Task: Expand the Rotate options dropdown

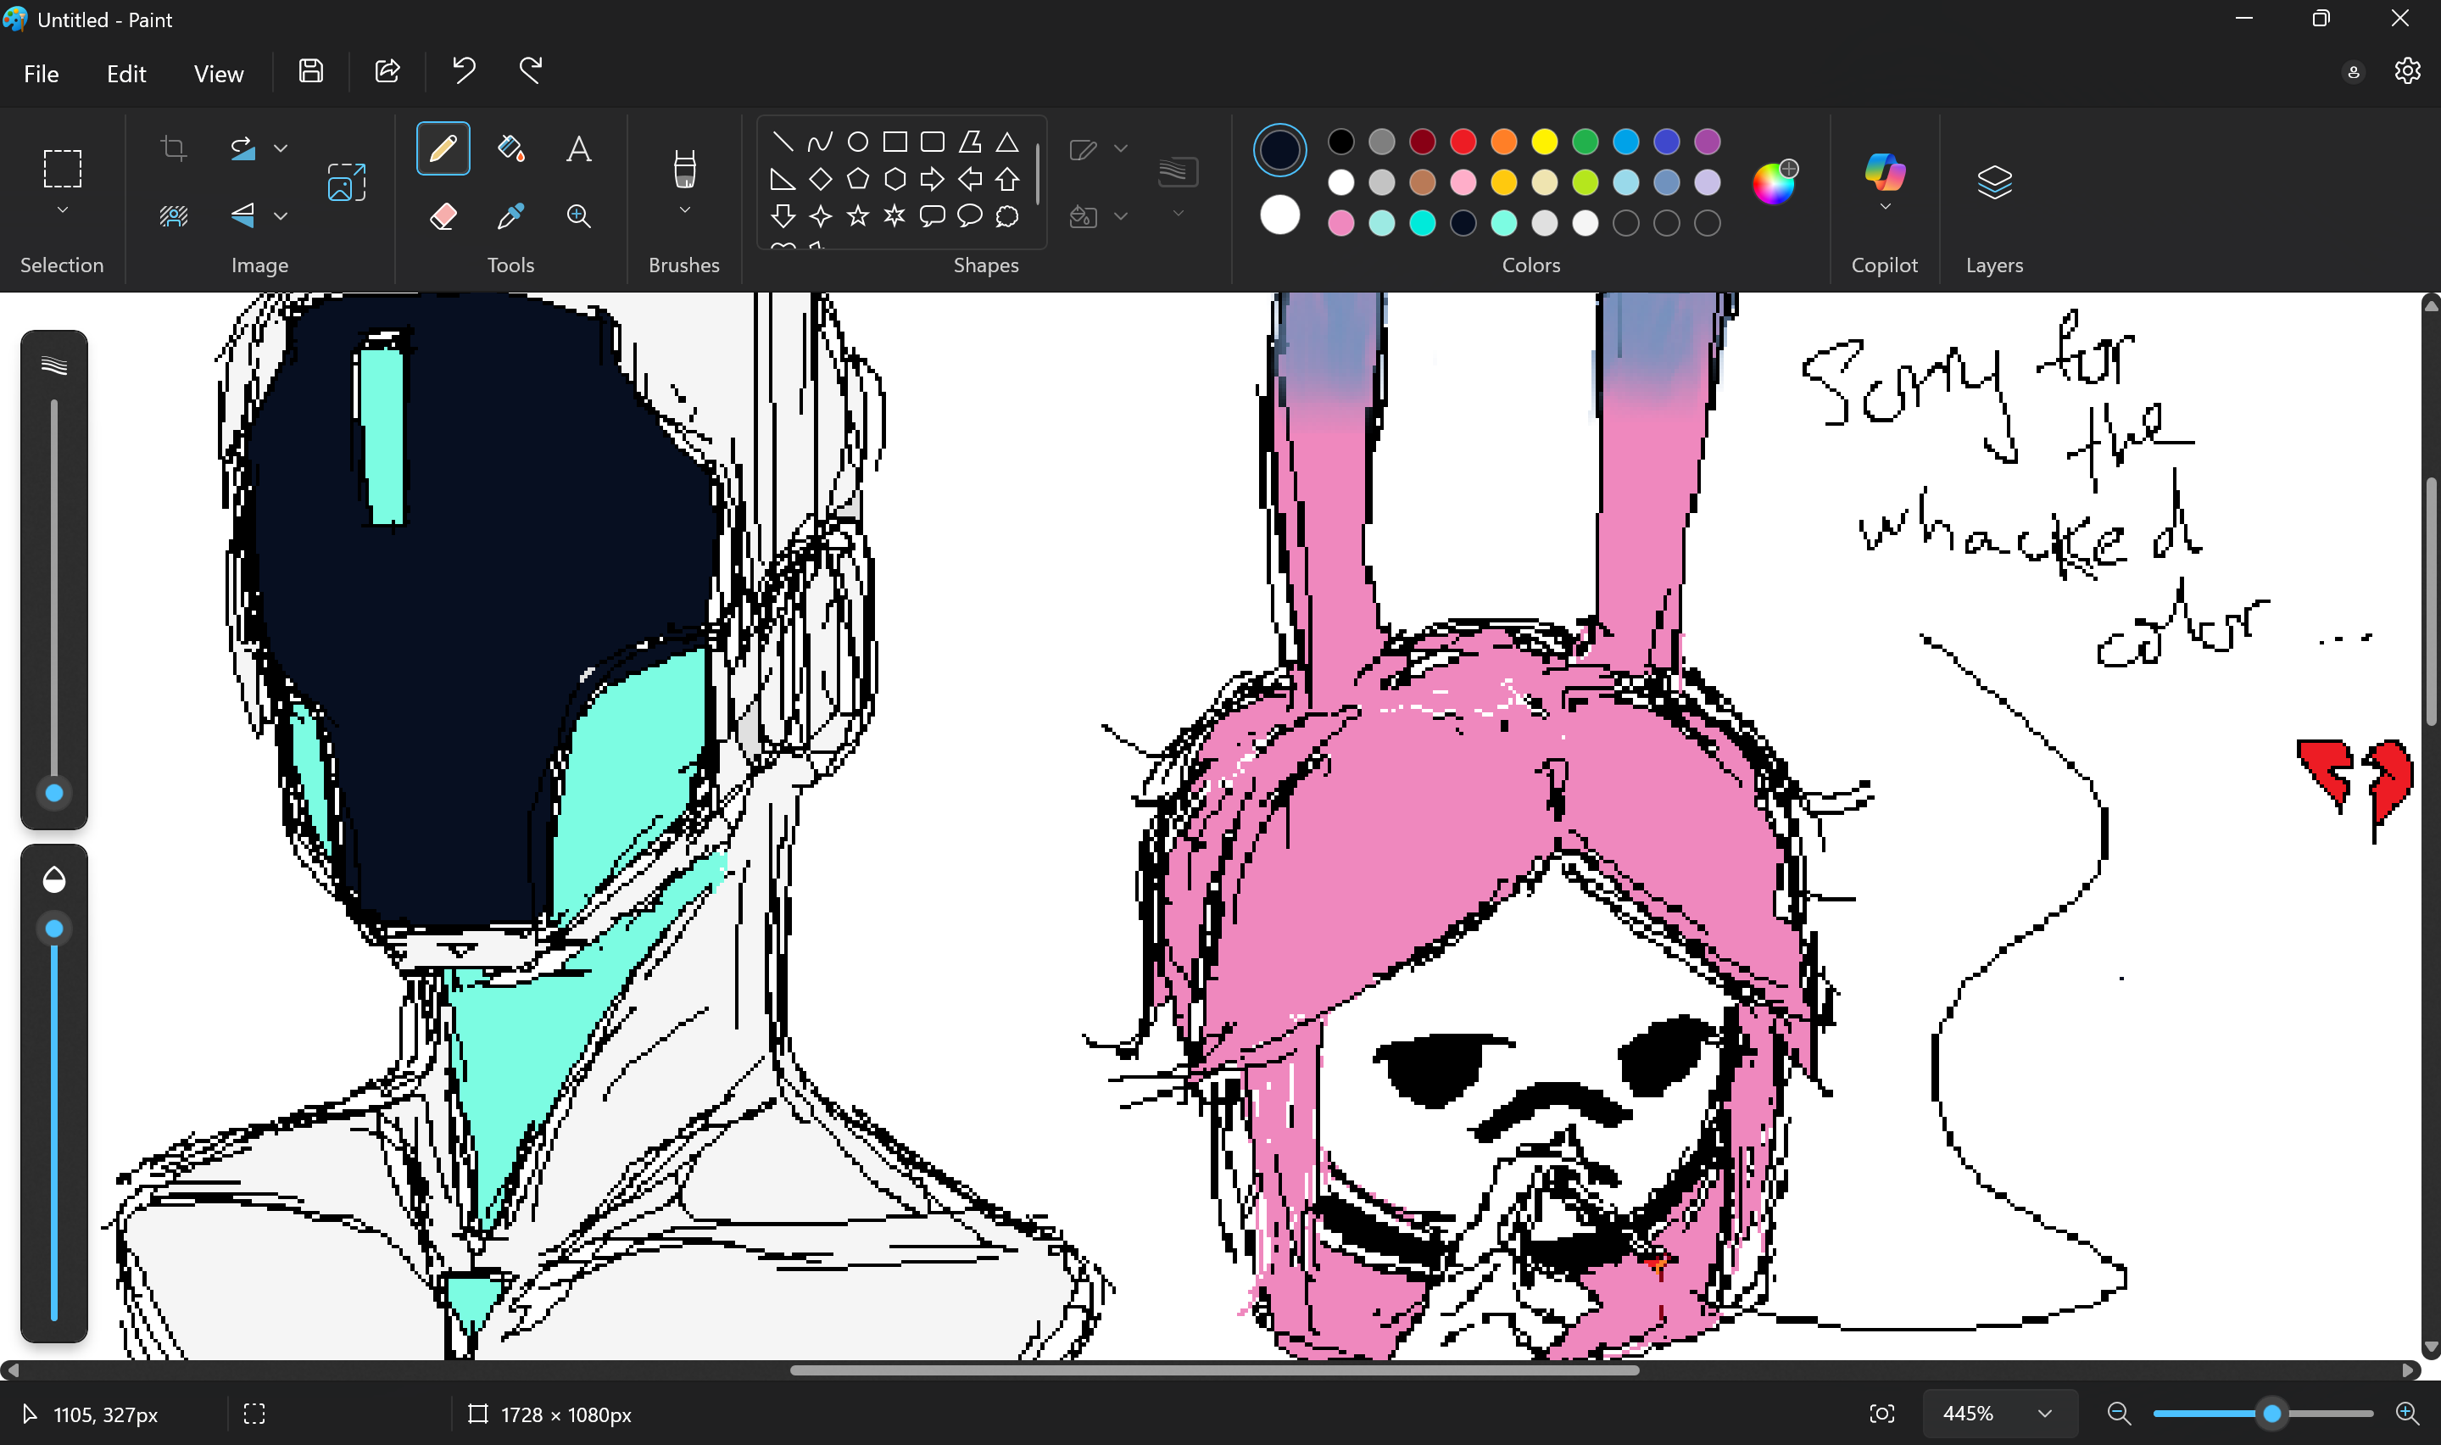Action: [281, 148]
